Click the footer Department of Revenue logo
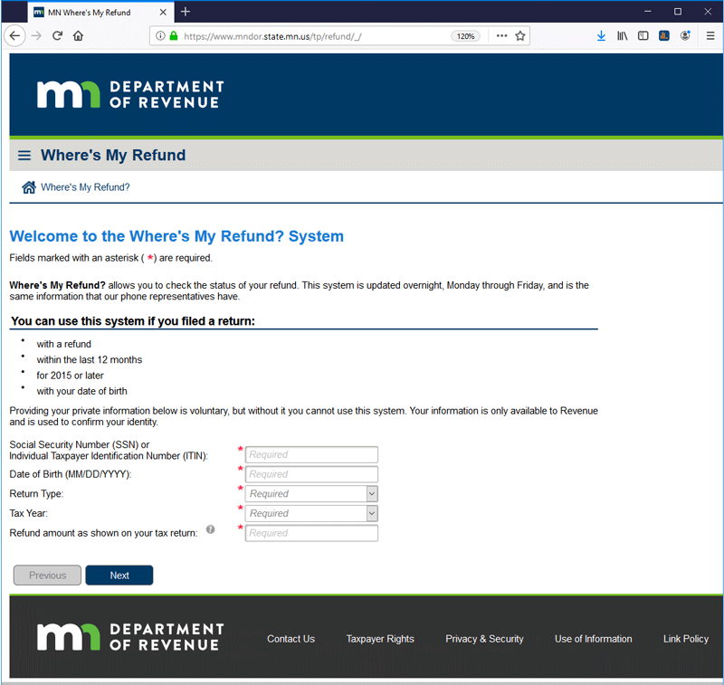Viewport: 724px width, 685px height. click(x=130, y=637)
